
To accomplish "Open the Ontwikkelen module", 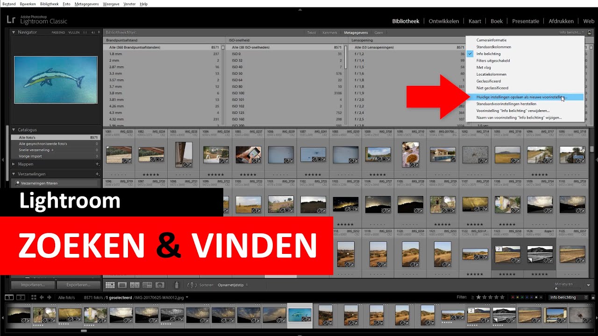I will (x=444, y=21).
